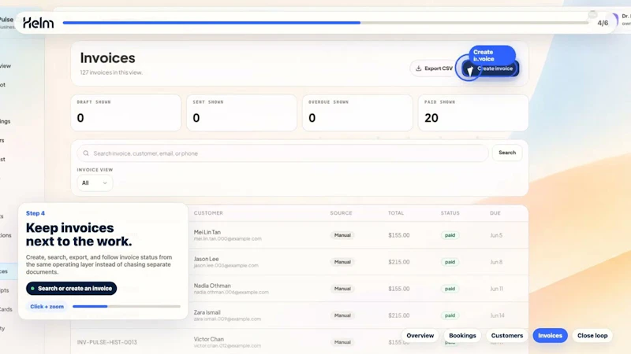Viewport: 631px width, 354px height.
Task: Open the Invoice View dropdown set to All
Action: click(95, 183)
